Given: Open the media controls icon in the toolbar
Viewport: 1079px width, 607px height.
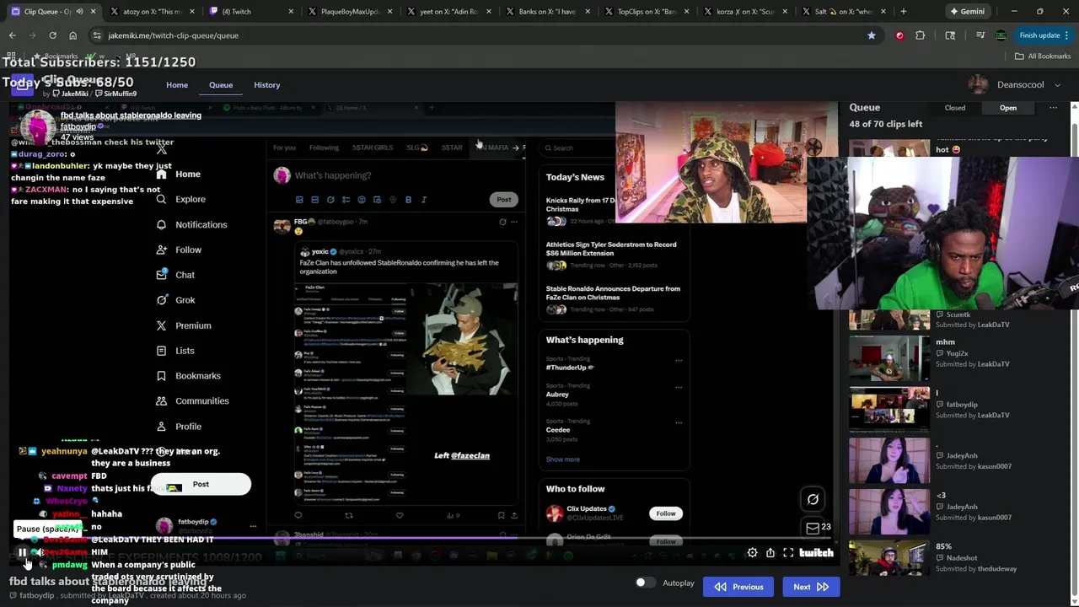Looking at the screenshot, I should pyautogui.click(x=980, y=35).
